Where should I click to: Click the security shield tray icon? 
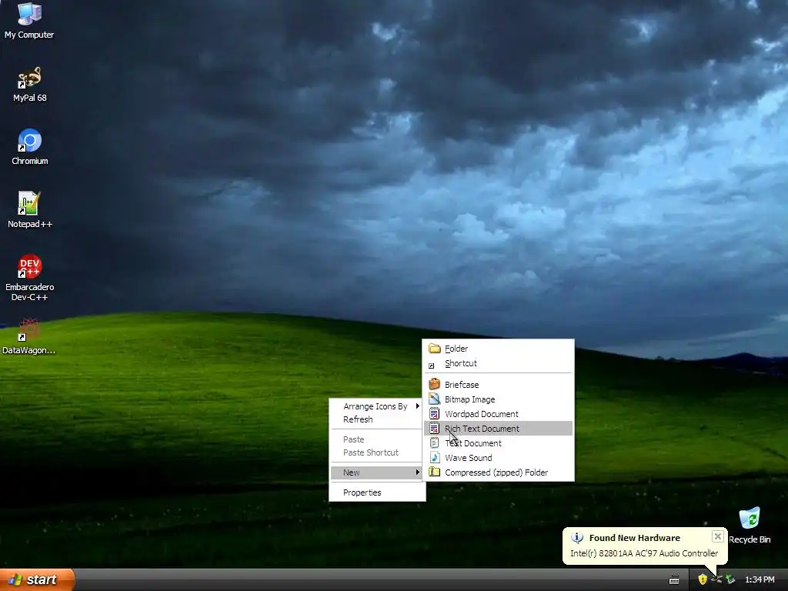coord(703,579)
